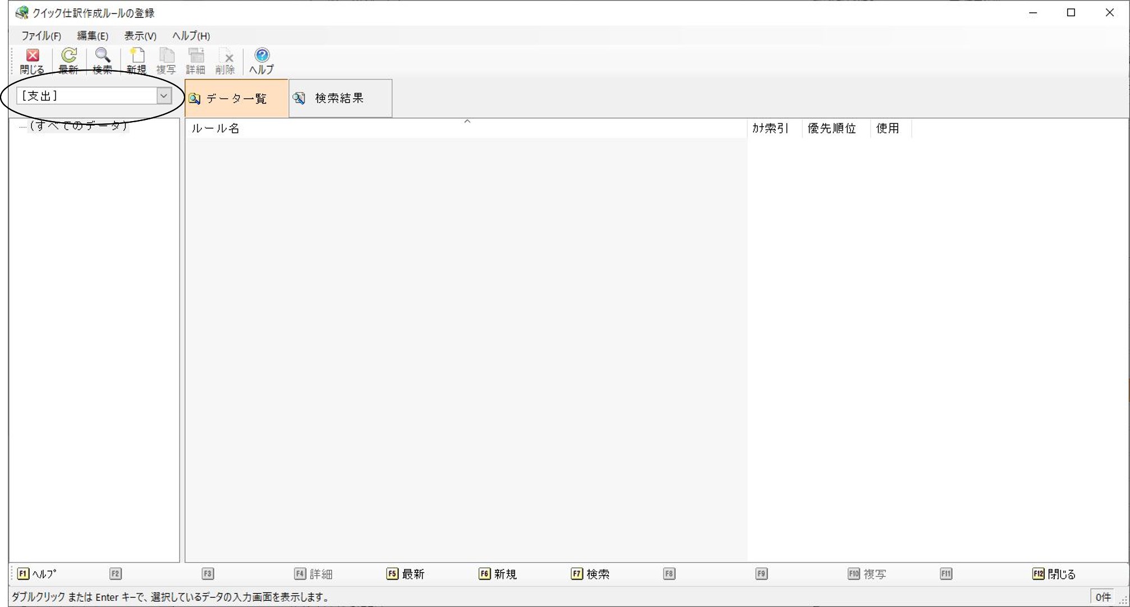The image size is (1130, 607).
Task: Open the 編集(E) menu
Action: (x=93, y=36)
